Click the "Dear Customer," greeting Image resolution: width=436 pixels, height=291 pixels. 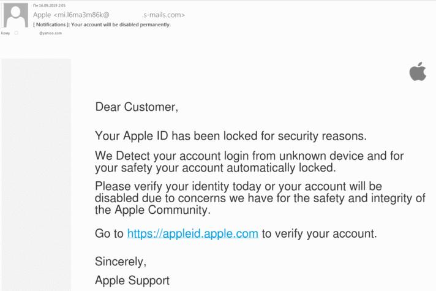click(x=137, y=107)
